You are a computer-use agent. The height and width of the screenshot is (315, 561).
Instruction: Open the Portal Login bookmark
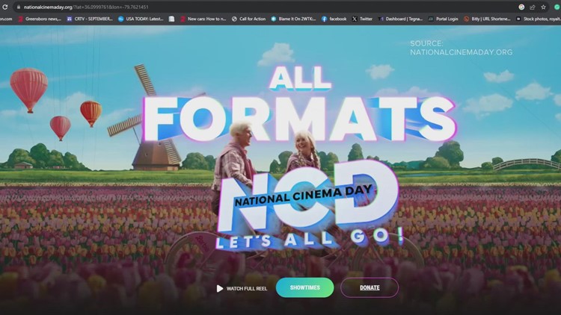pyautogui.click(x=444, y=19)
